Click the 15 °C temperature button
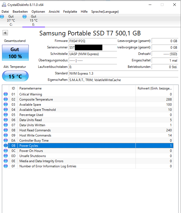The height and width of the screenshot is (213, 181). (x=15, y=76)
